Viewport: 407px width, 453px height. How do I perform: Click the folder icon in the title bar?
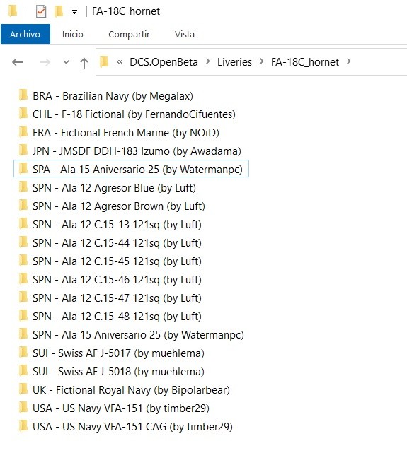[13, 11]
